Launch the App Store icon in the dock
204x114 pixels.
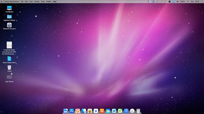coord(72,111)
